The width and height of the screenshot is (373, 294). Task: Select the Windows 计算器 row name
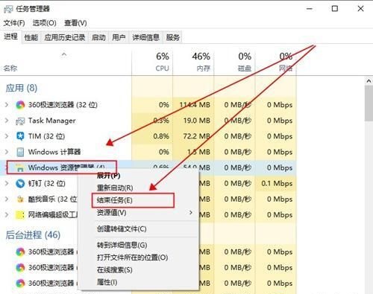54,152
